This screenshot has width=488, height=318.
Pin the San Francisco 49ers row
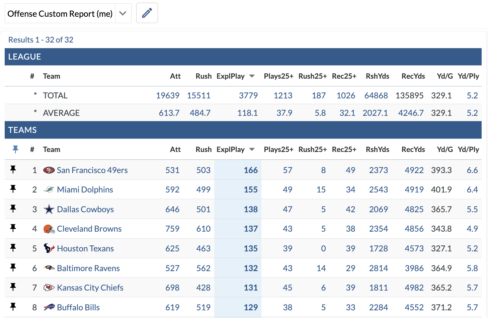point(13,170)
